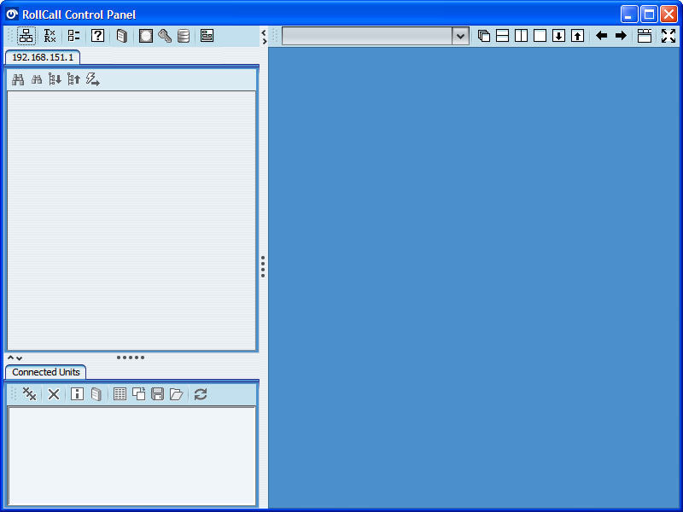Click the log book icon in Connected Units toolbar
Screen dimensions: 683x512
click(96, 394)
